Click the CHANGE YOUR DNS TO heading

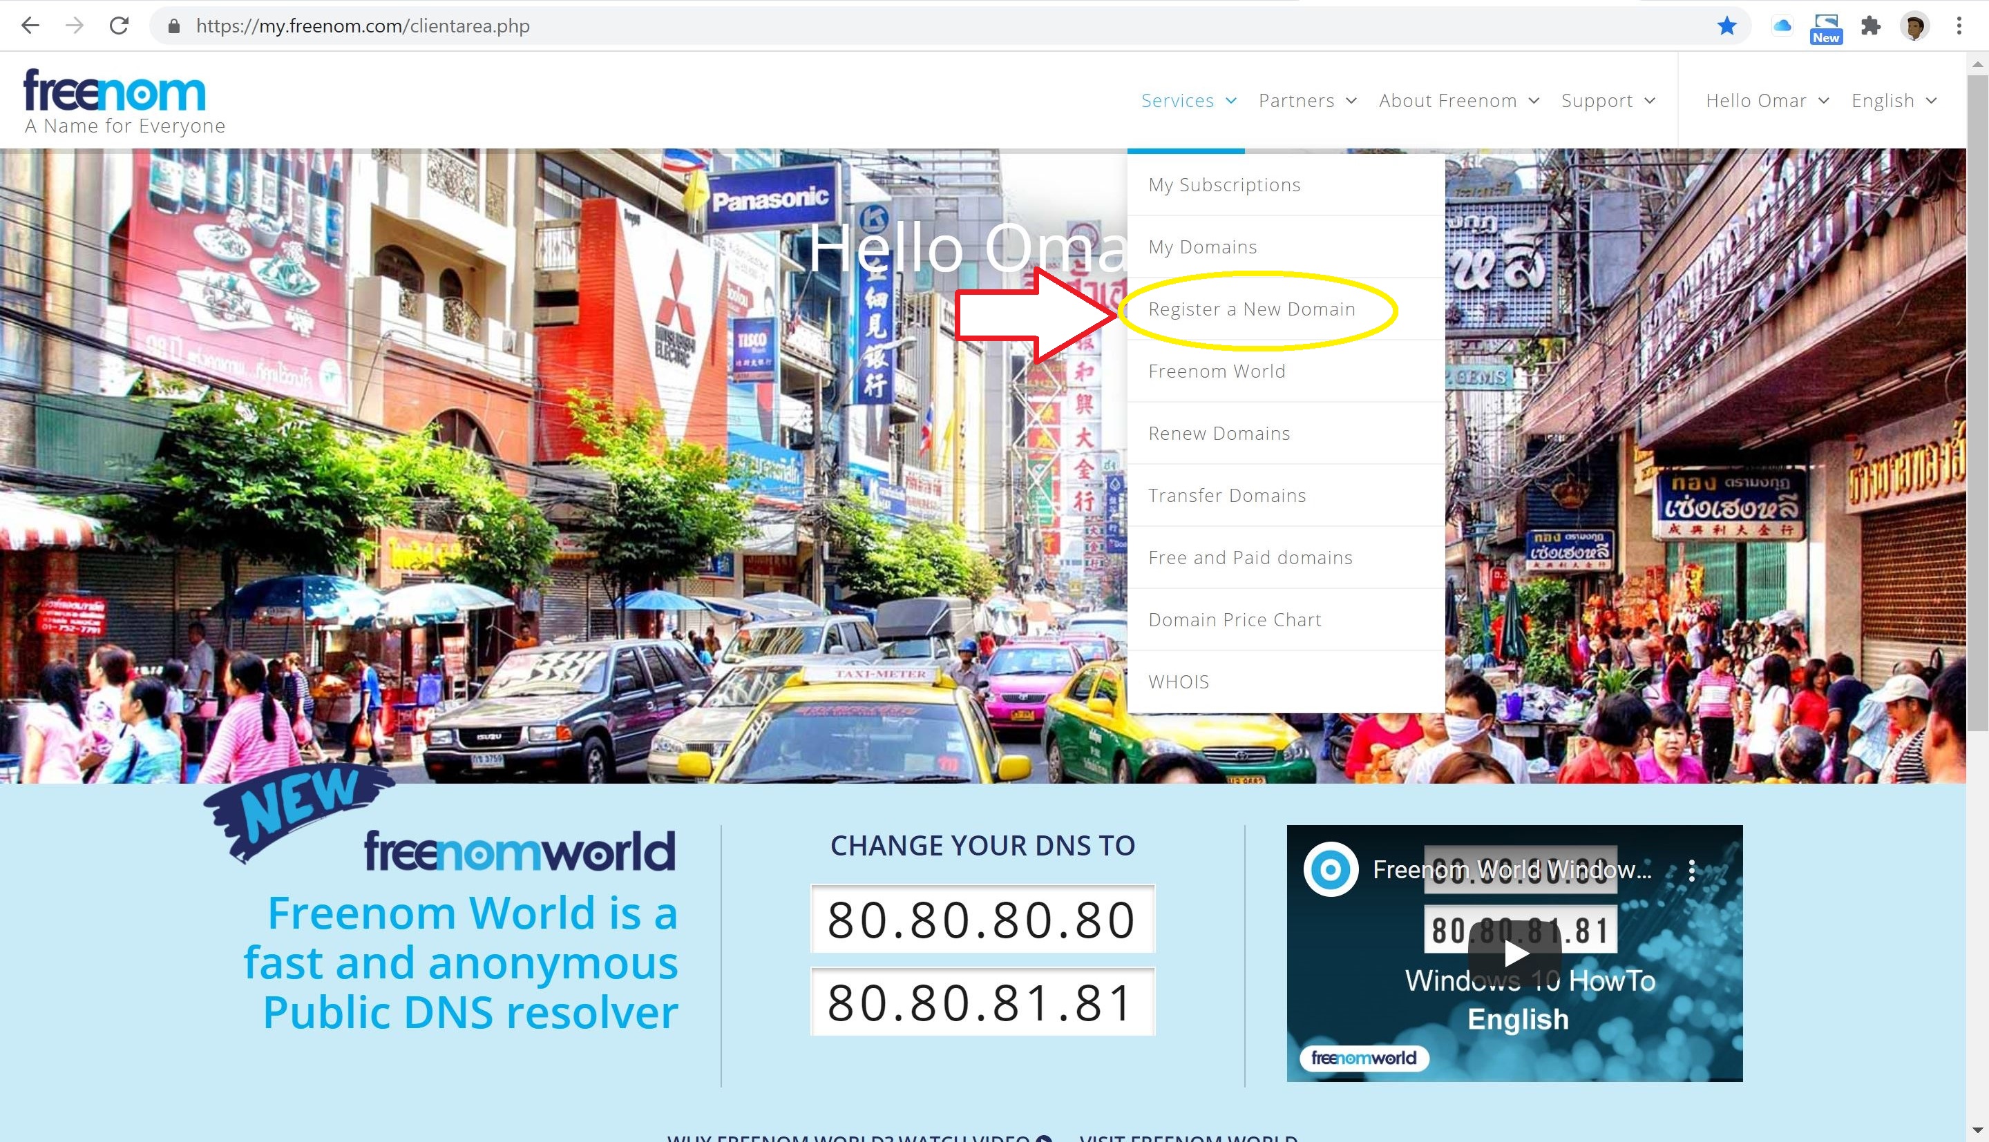(x=982, y=846)
